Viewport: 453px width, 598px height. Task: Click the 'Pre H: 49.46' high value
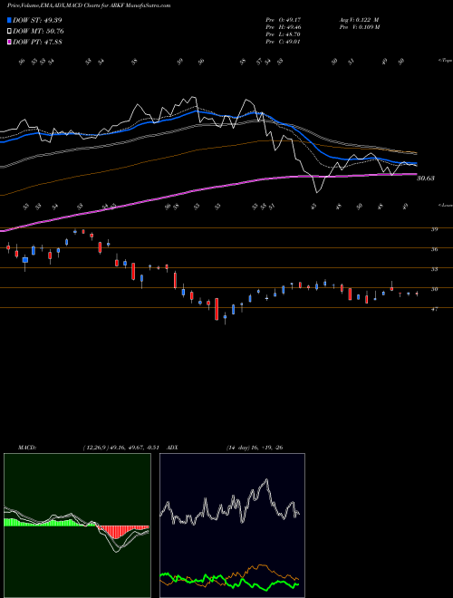(283, 27)
